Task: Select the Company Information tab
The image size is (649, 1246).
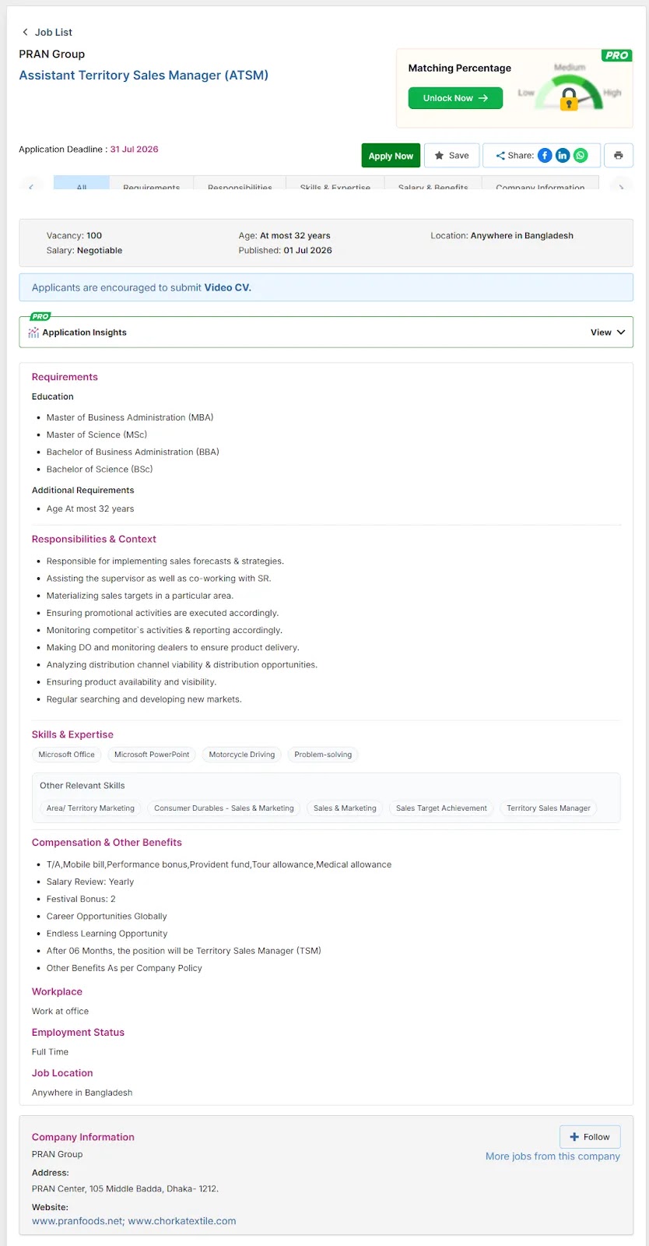Action: (540, 184)
